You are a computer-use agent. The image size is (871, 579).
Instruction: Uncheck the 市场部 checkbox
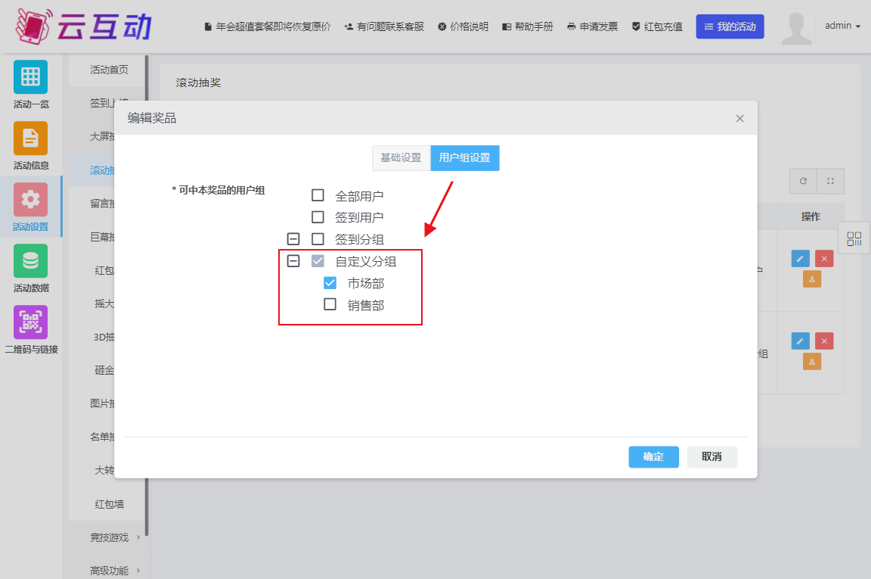(x=329, y=282)
